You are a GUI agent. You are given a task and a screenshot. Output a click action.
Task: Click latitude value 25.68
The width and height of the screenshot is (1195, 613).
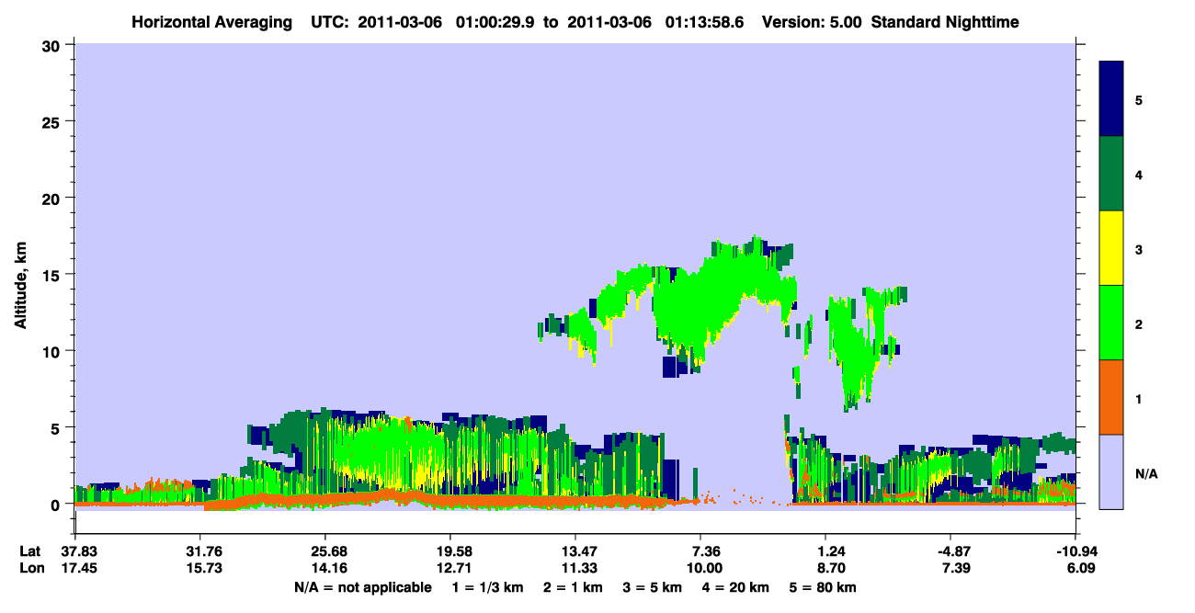[324, 551]
